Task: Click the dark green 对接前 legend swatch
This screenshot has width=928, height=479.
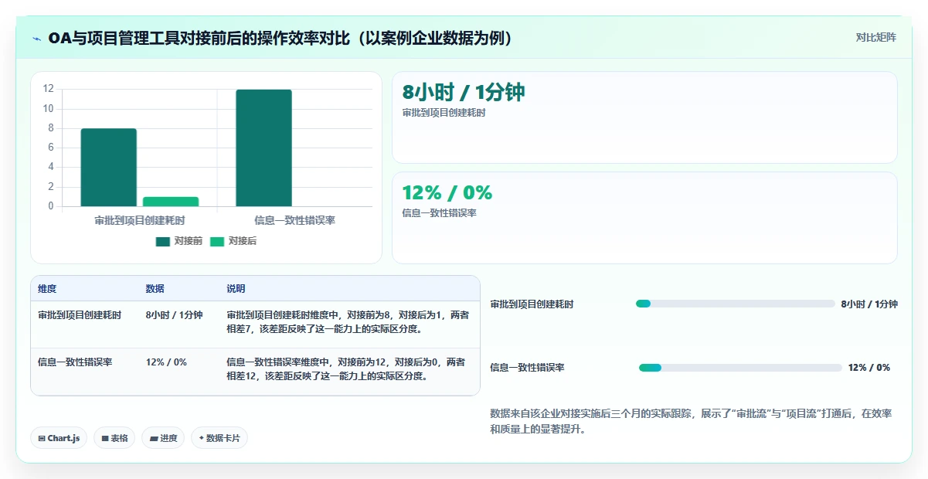Action: pyautogui.click(x=162, y=242)
